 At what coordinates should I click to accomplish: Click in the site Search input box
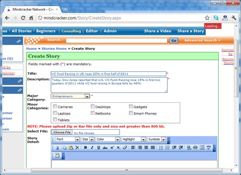point(117,40)
